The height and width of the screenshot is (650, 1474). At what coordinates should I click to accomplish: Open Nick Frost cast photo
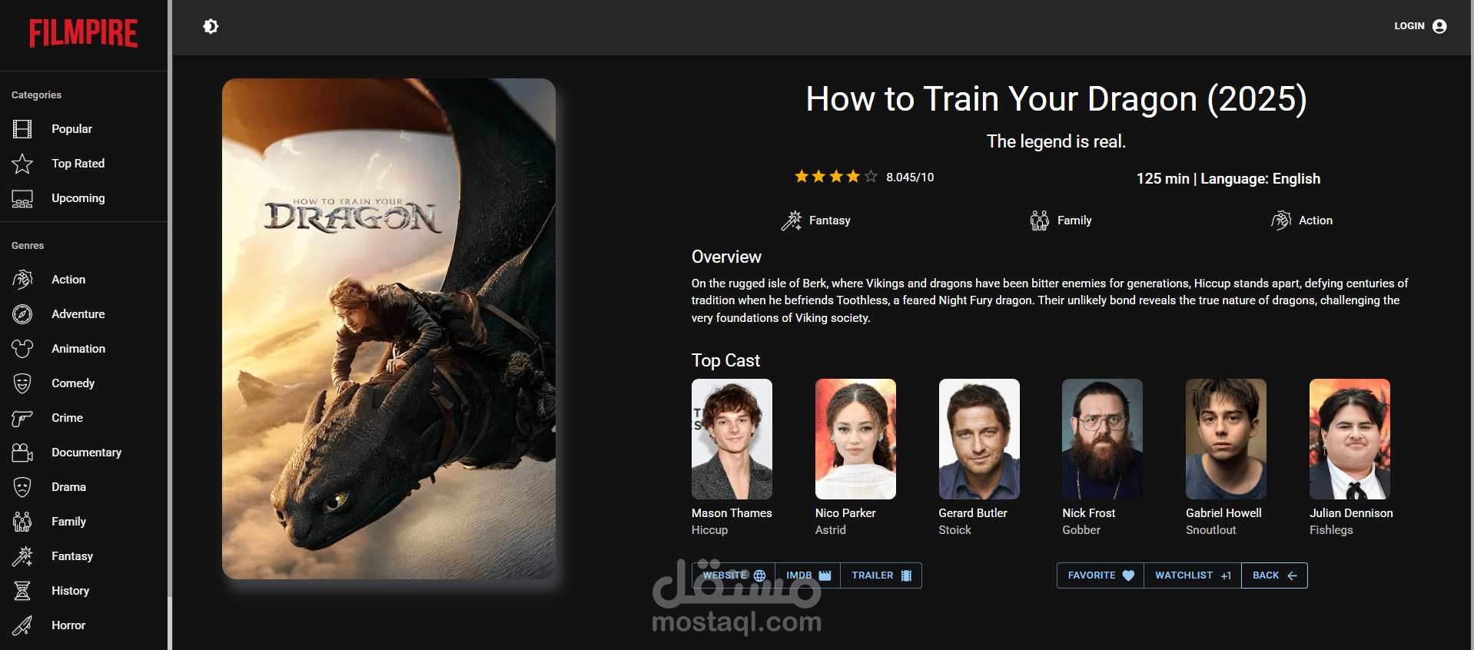coord(1102,439)
